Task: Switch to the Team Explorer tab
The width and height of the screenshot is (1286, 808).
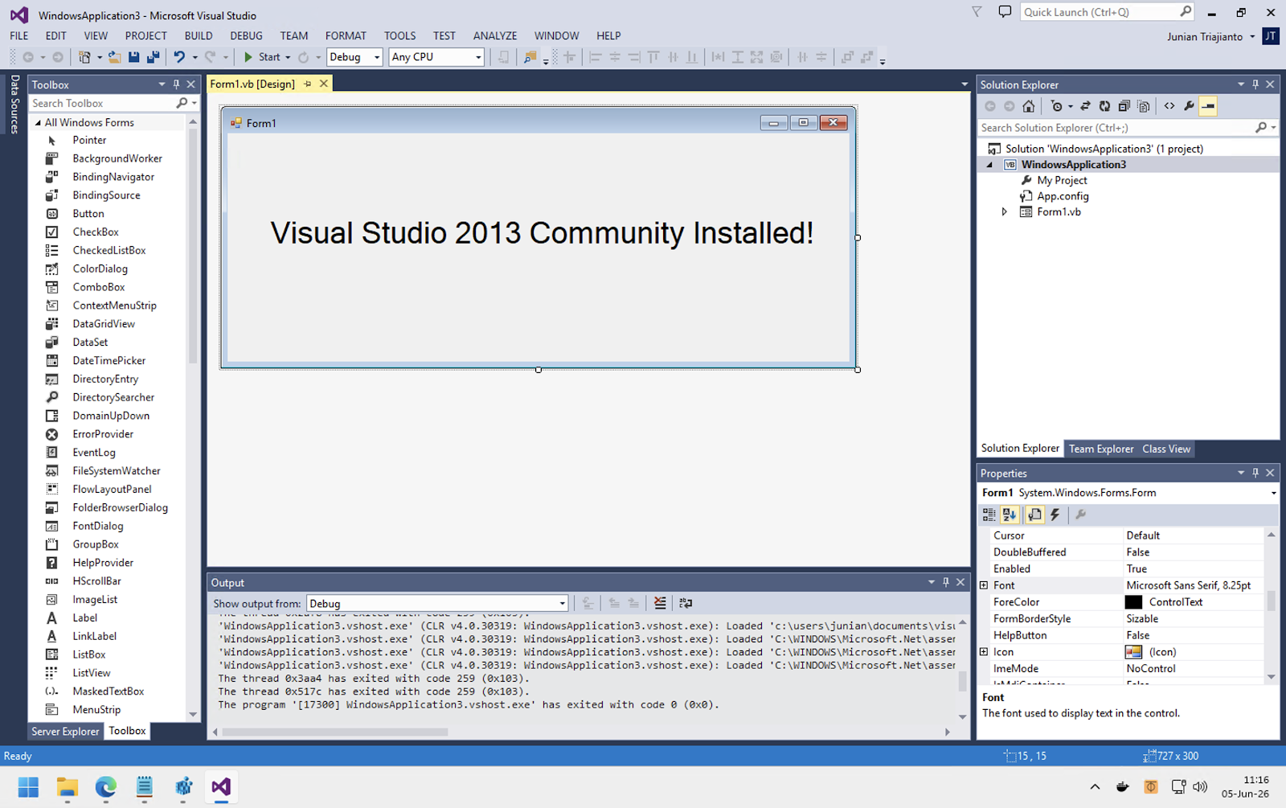Action: coord(1100,449)
